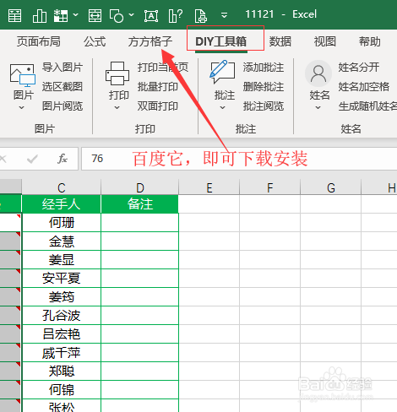This screenshot has width=397, height=412.
Task: Click 选区截图 button
Action: (63, 87)
